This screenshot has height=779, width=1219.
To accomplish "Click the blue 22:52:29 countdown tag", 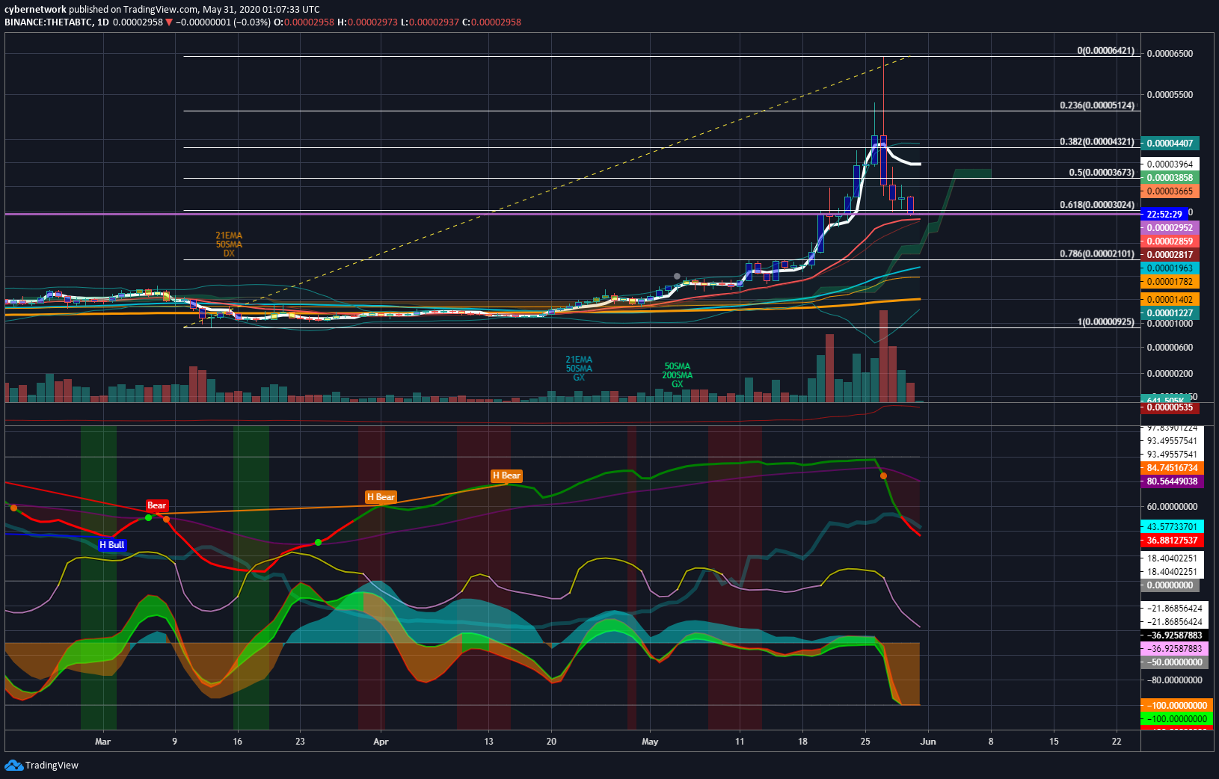I will [x=1164, y=215].
